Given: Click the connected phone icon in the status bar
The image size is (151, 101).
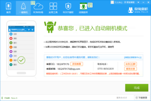Looking at the screenshot, I should point(2,98).
